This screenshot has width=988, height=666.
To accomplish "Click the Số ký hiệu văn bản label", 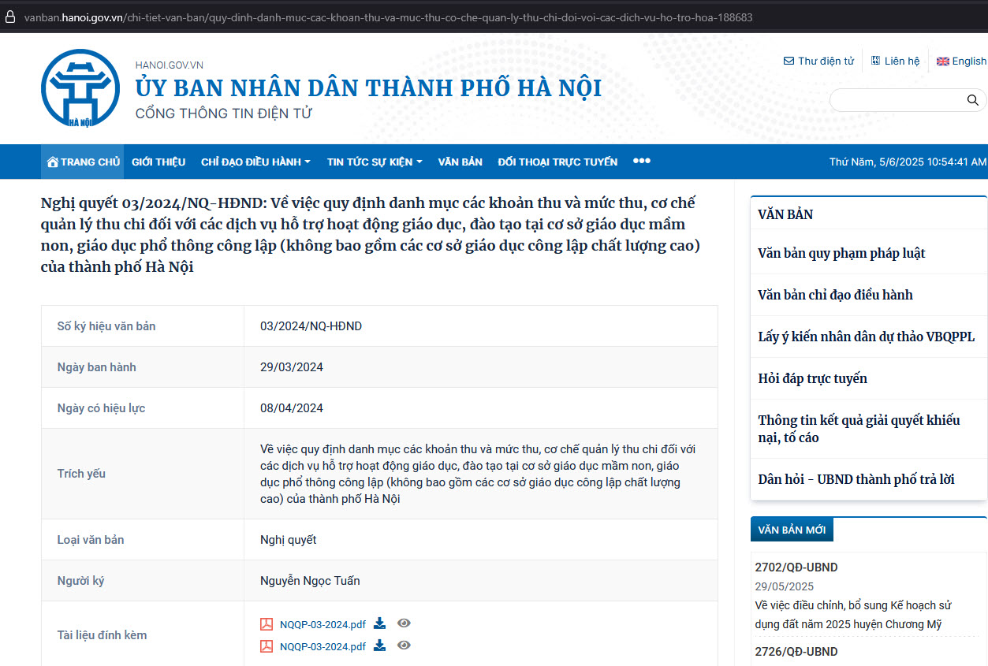I will tap(106, 326).
